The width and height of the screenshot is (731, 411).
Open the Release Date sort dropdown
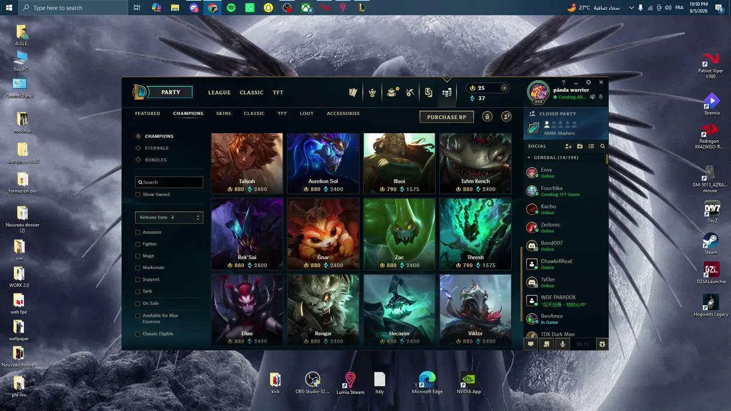click(169, 217)
